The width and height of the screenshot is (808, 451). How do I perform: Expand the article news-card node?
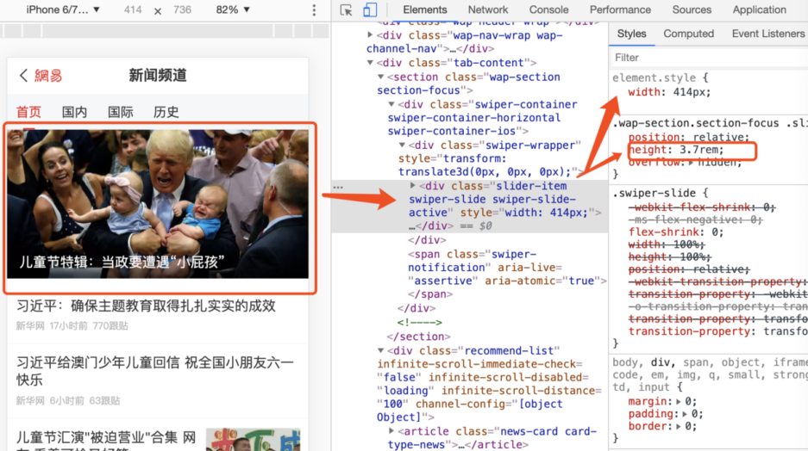tap(391, 431)
